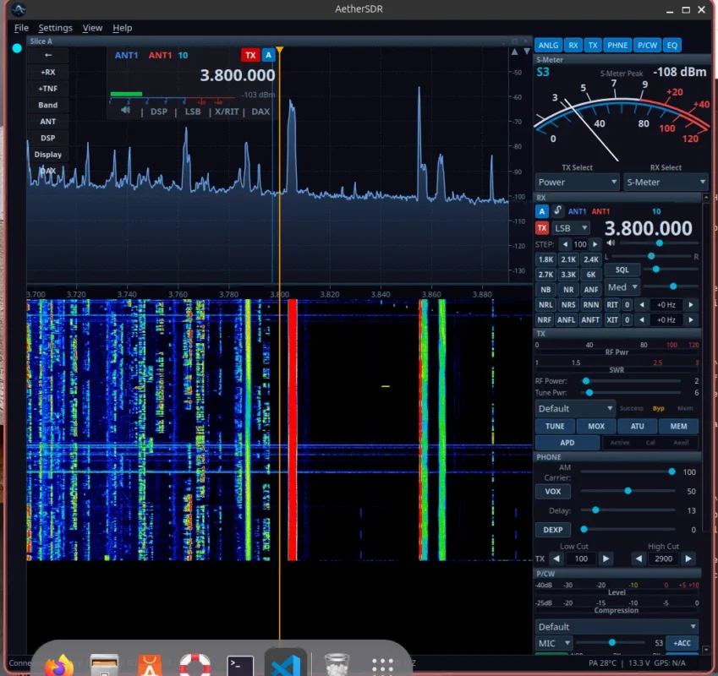This screenshot has width=718, height=676.
Task: Decrease tuning step with left arrow
Action: [x=565, y=244]
